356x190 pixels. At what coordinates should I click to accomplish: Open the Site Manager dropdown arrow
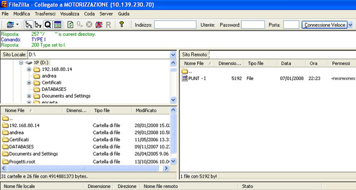tap(17, 24)
